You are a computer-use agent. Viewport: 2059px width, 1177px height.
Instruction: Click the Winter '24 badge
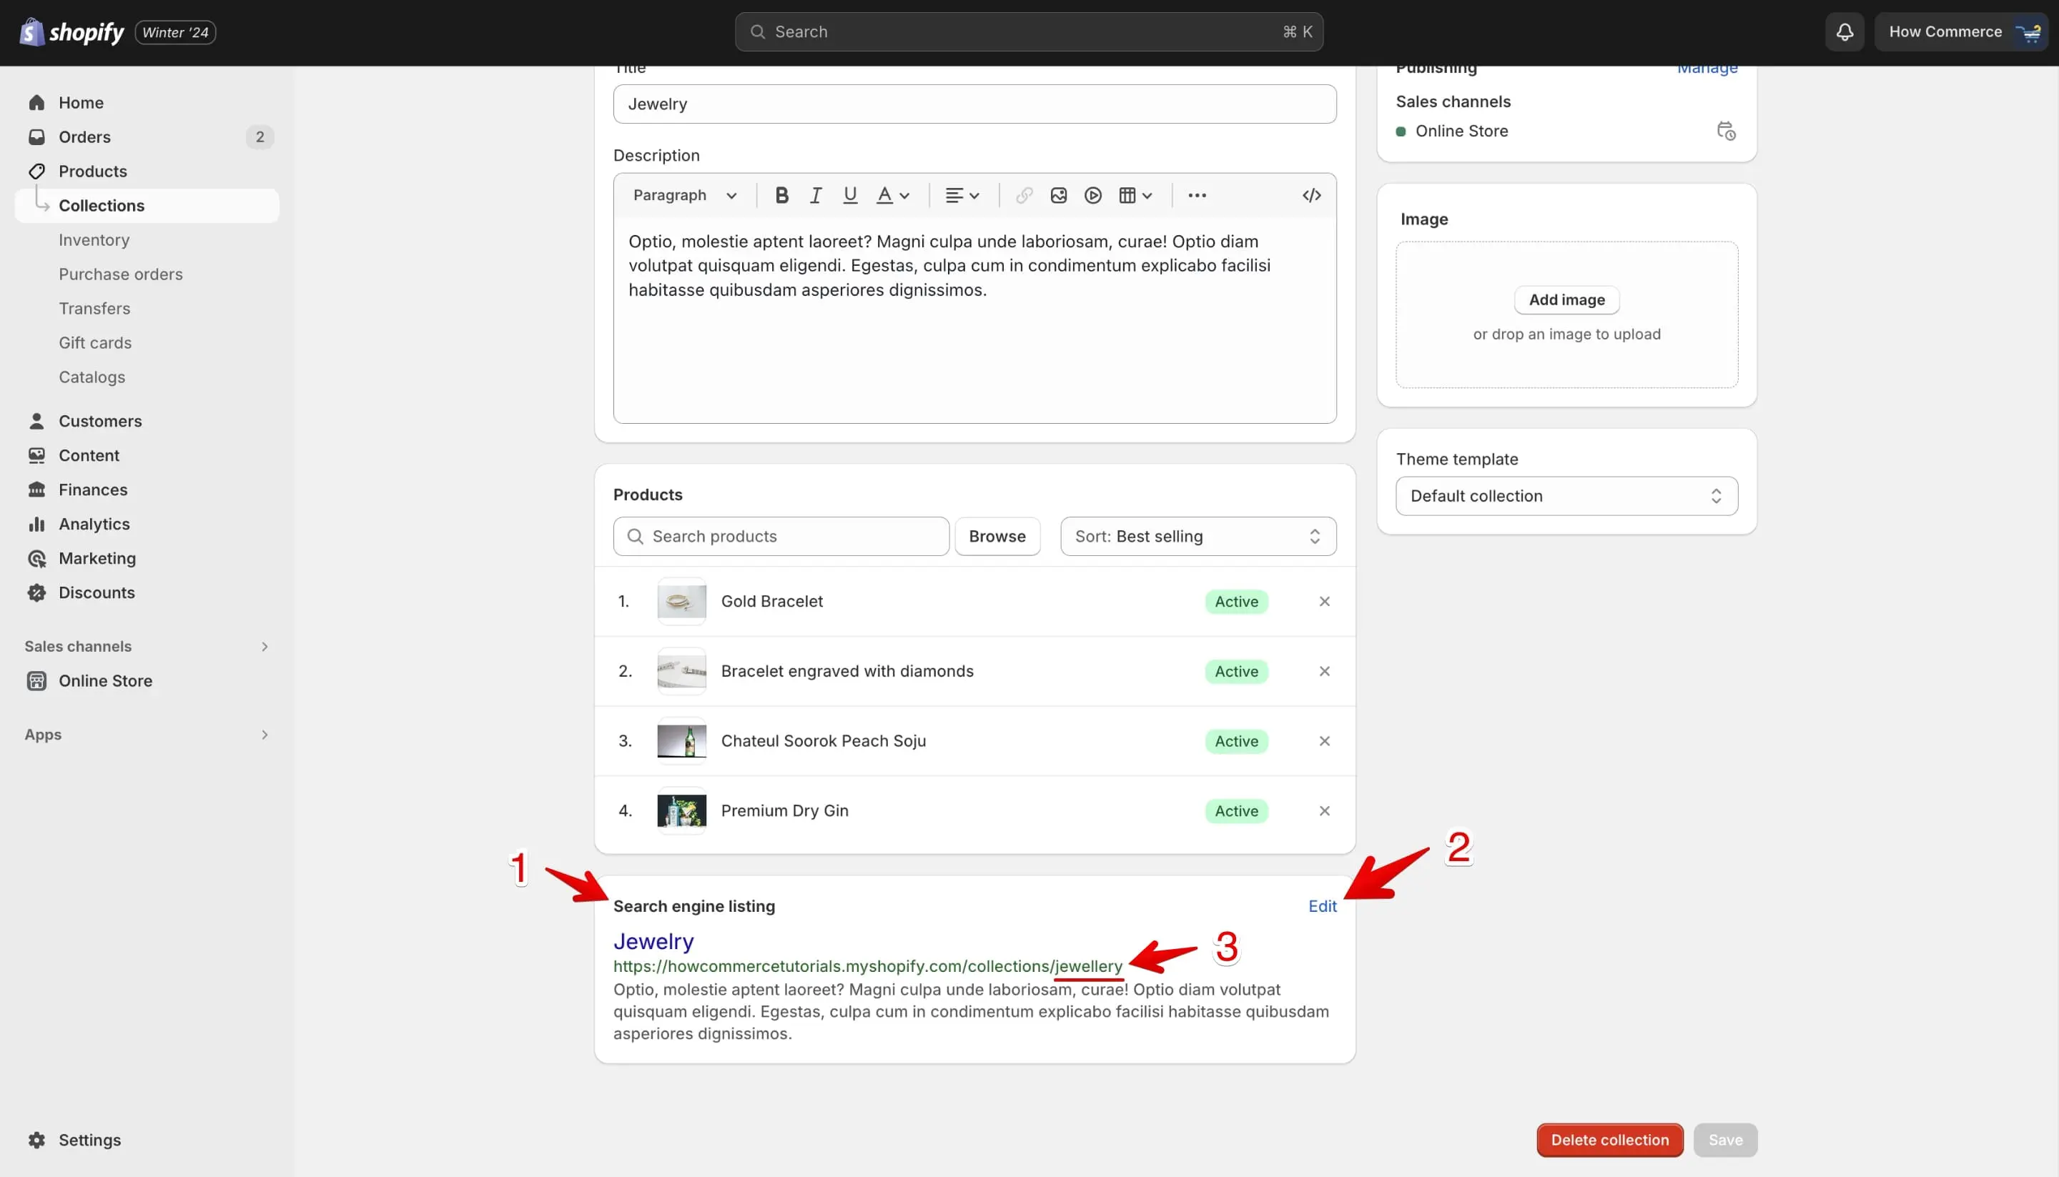175,32
